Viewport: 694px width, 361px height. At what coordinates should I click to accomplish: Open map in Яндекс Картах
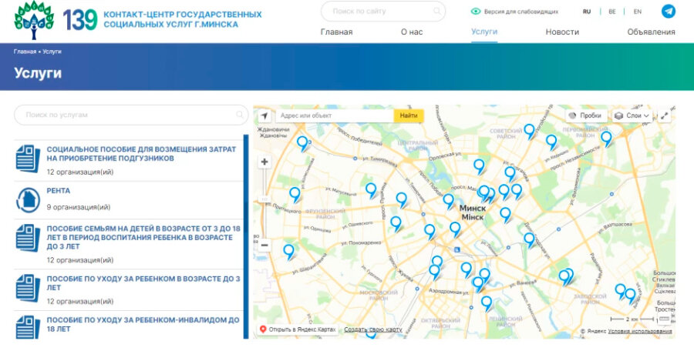[298, 329]
